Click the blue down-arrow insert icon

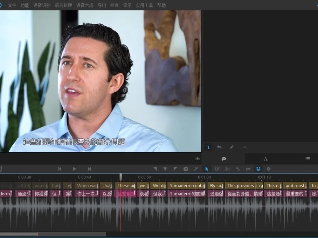coord(208,147)
